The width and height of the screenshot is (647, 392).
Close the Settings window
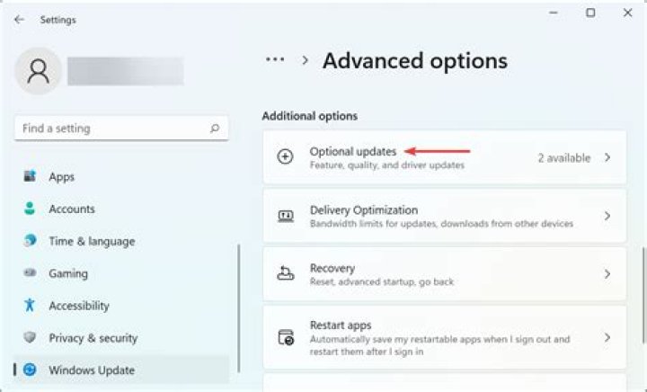pos(627,13)
